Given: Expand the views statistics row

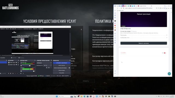Looking at the screenshot, I should (144, 35).
